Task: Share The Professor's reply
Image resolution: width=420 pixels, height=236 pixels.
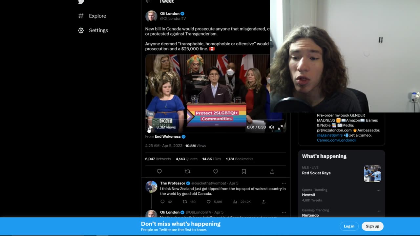Action: point(263,202)
